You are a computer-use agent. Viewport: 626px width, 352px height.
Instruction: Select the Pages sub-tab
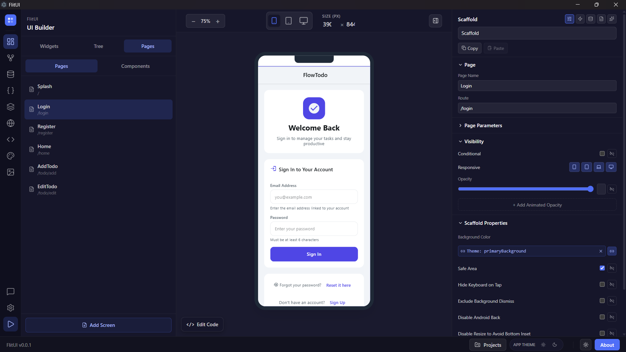coord(61,66)
